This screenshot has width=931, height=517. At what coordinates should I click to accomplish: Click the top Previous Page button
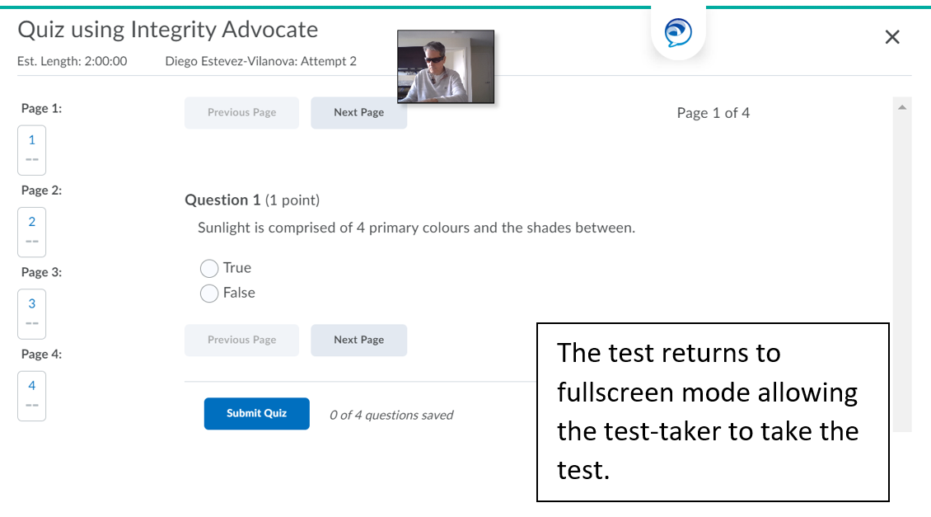coord(241,113)
